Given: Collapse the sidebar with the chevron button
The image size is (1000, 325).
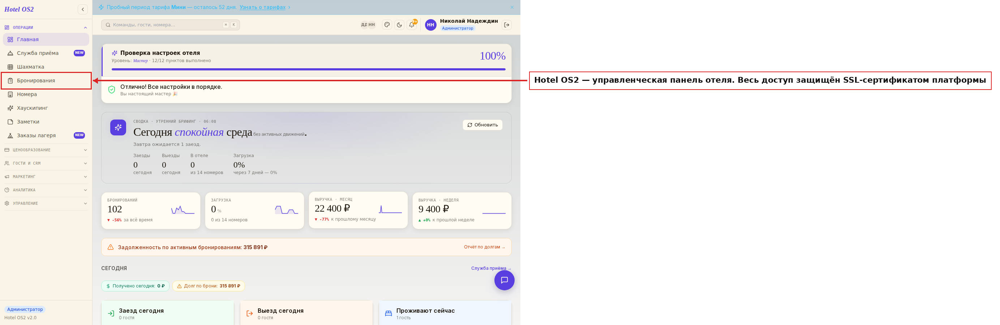Looking at the screenshot, I should tap(83, 9).
